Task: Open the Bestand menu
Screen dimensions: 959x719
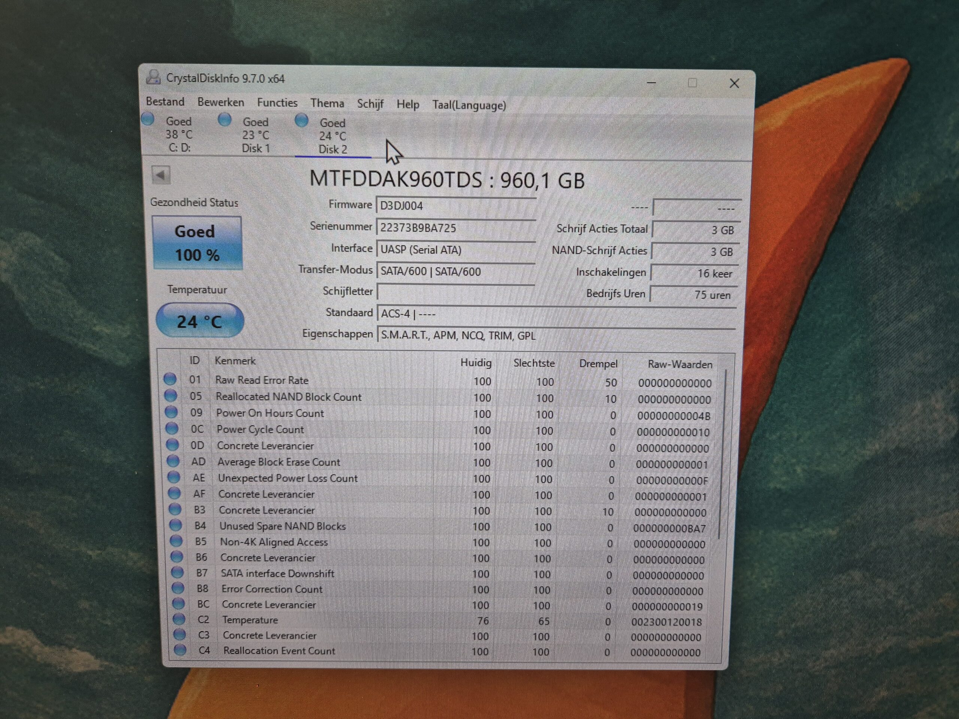Action: click(165, 101)
